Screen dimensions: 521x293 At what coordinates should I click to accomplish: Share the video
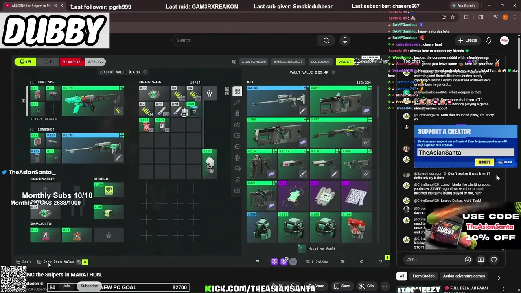[316, 286]
